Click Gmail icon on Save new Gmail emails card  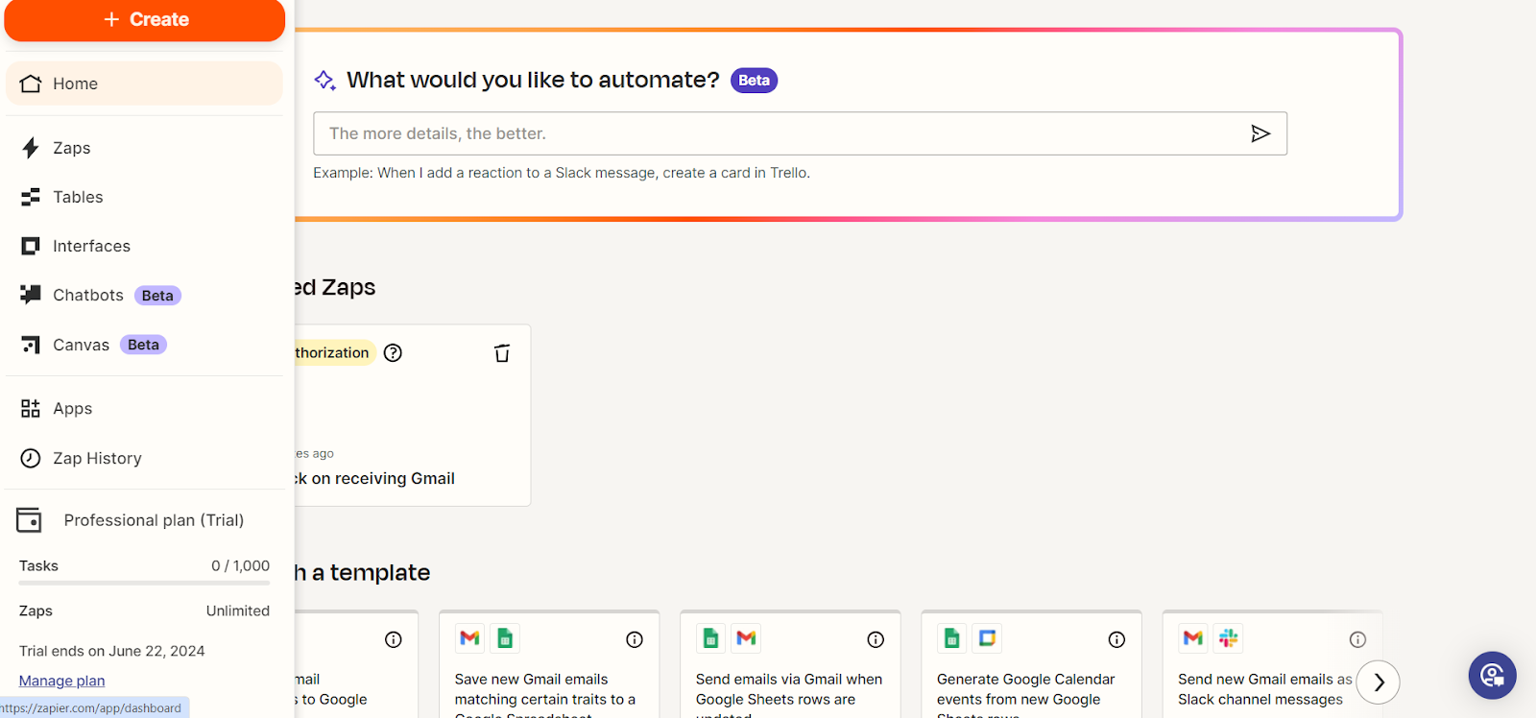coord(469,638)
